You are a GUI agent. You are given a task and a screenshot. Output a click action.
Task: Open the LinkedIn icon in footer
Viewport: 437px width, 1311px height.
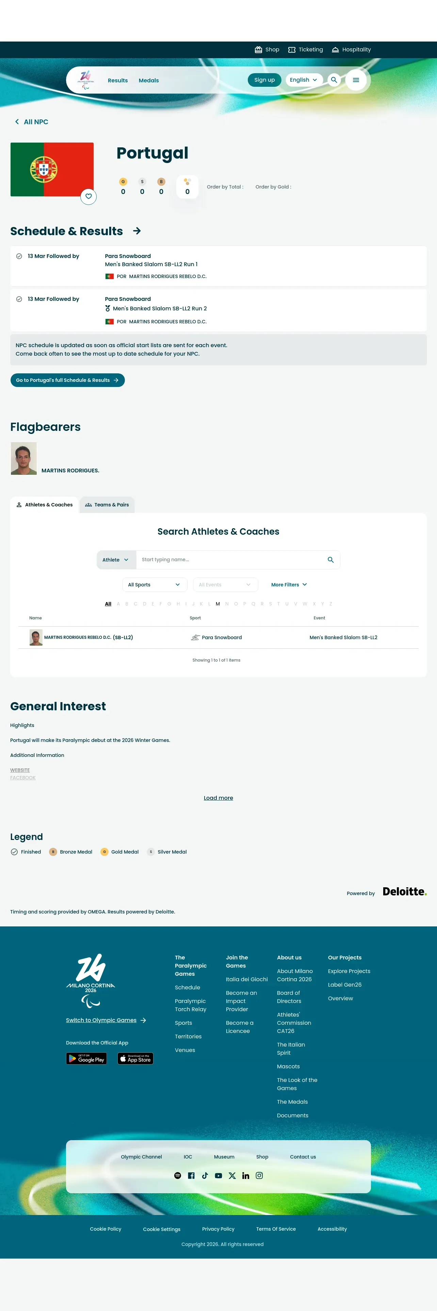(x=246, y=1175)
